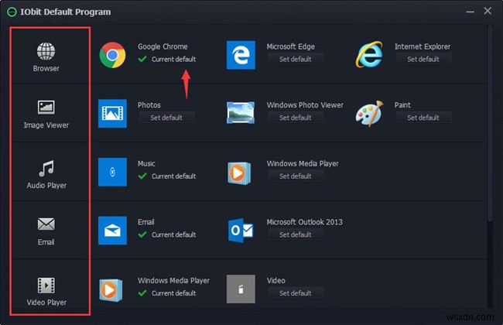Click Current default under Music
503x325 pixels.
[x=173, y=176]
